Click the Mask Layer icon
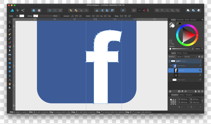The image size is (211, 124). click(x=179, y=91)
